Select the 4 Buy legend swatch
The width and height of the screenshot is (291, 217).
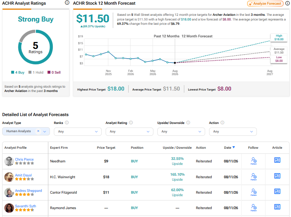coord(13,72)
